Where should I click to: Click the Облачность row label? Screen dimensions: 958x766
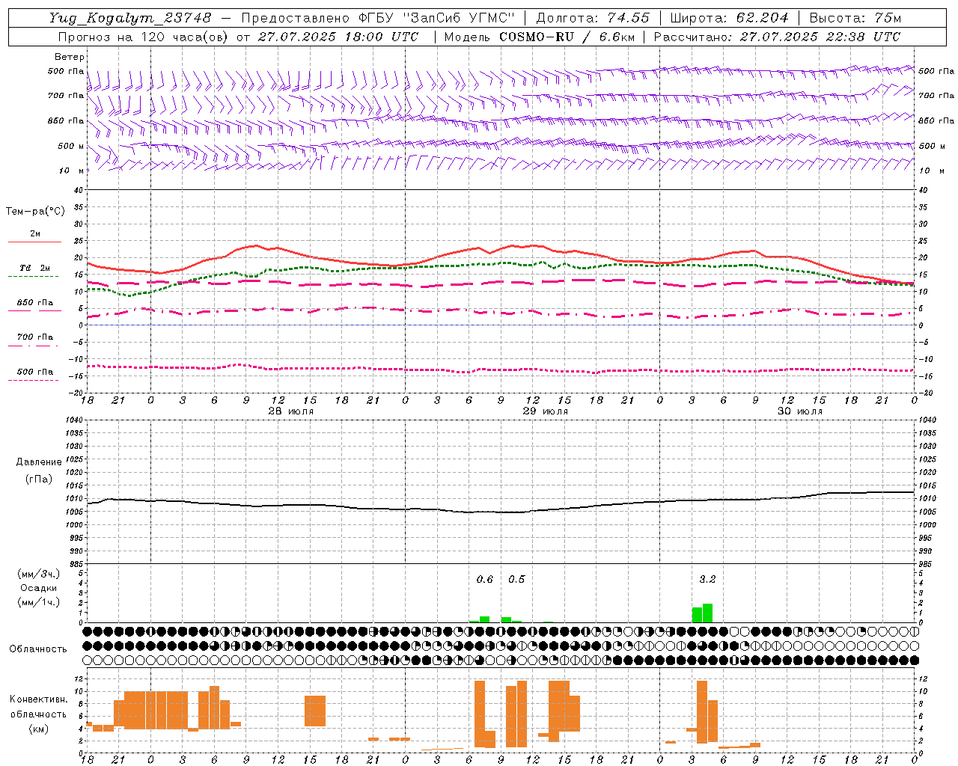tap(38, 649)
